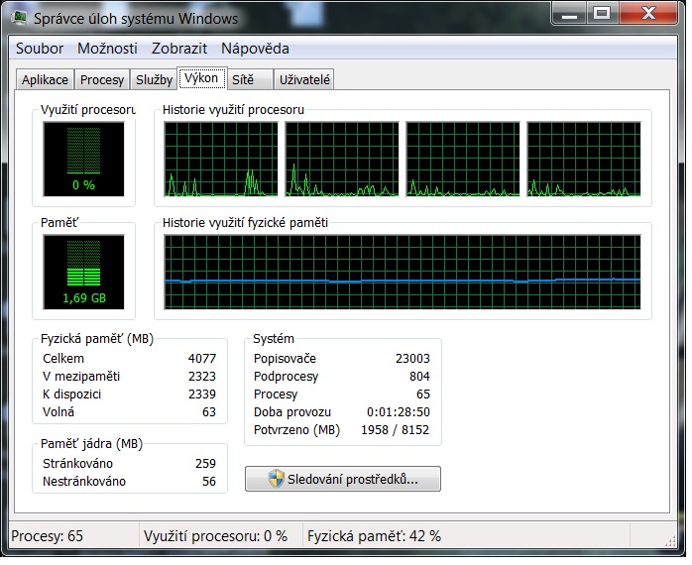Minimize the Task Manager window
The image size is (692, 565).
point(569,14)
